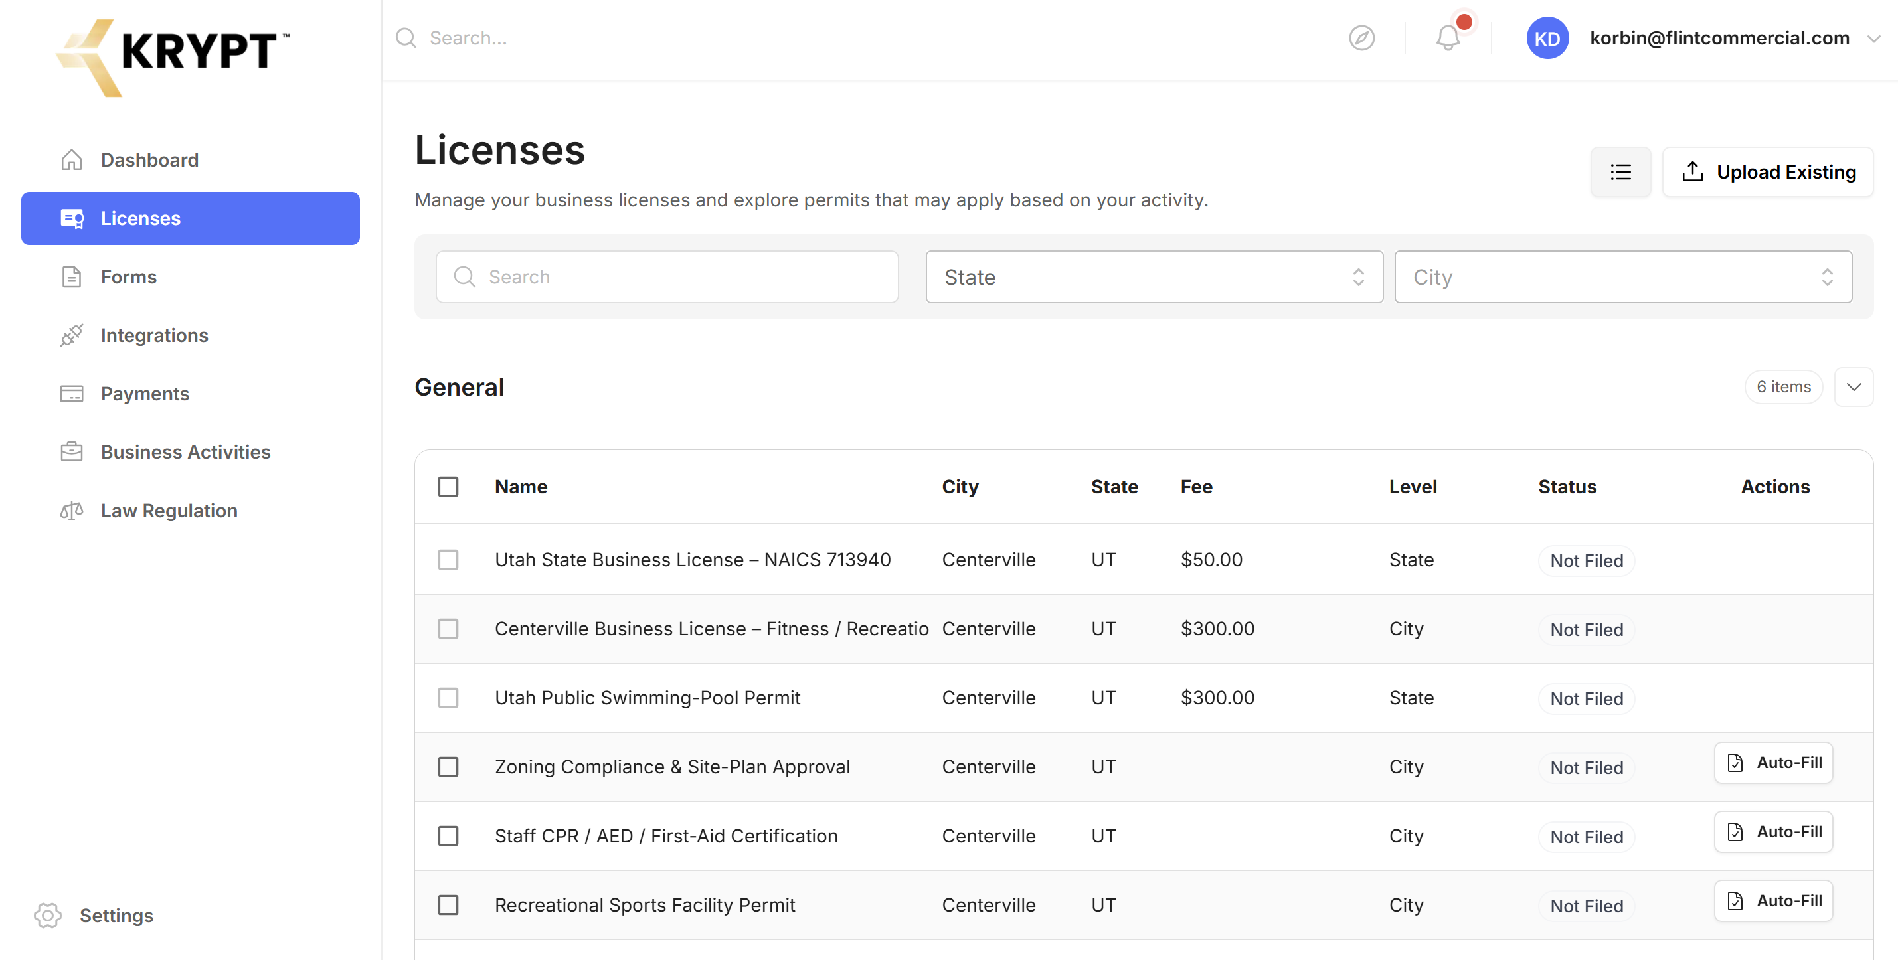Image resolution: width=1898 pixels, height=960 pixels.
Task: Click the State column header
Action: pyautogui.click(x=1114, y=486)
